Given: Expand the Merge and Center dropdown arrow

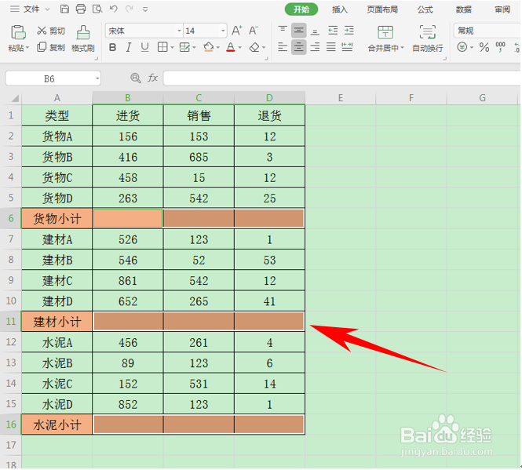Looking at the screenshot, I should pyautogui.click(x=402, y=48).
